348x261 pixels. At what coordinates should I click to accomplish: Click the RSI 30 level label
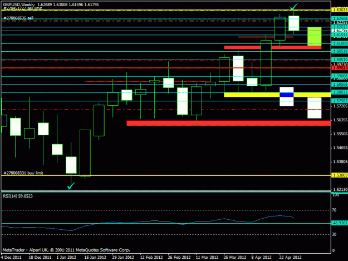coord(334,234)
